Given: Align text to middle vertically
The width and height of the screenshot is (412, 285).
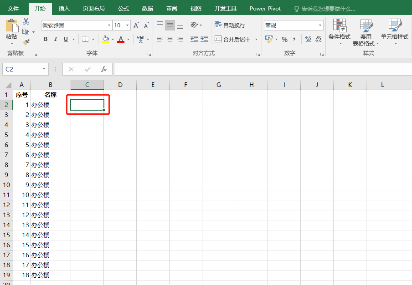Looking at the screenshot, I should point(170,25).
